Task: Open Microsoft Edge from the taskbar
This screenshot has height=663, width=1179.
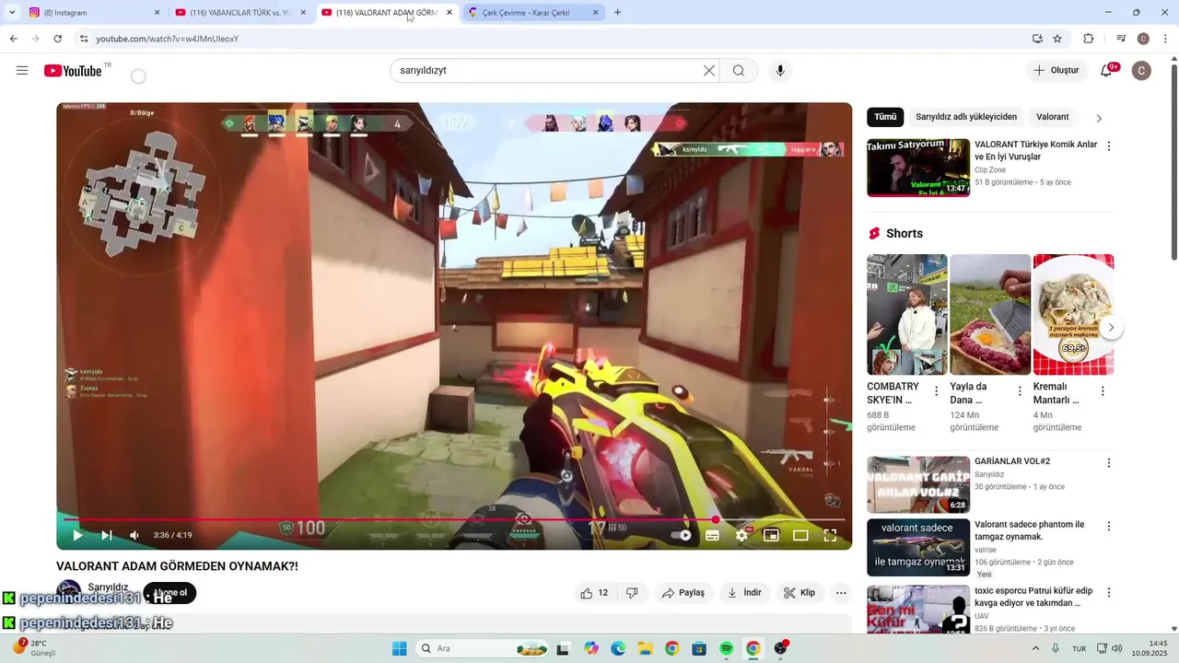Action: click(x=617, y=648)
